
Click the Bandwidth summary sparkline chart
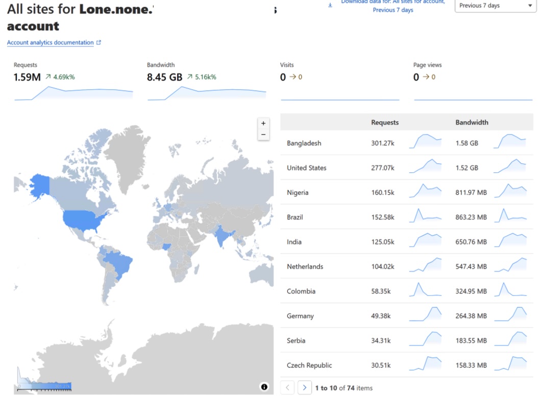click(x=207, y=93)
